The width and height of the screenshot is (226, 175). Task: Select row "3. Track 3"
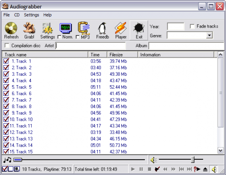110,74
